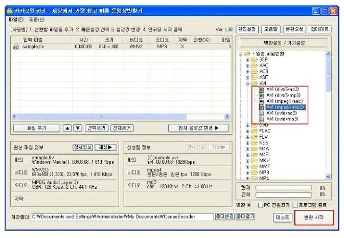Viewport: 344px width, 238px height.
Task: Click the MKV folder icon
Action: (254, 161)
